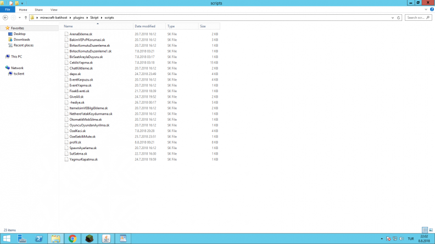This screenshot has width=435, height=244.
Task: Click the file icon of OzelSekilliMute.sk
Action: click(x=66, y=137)
